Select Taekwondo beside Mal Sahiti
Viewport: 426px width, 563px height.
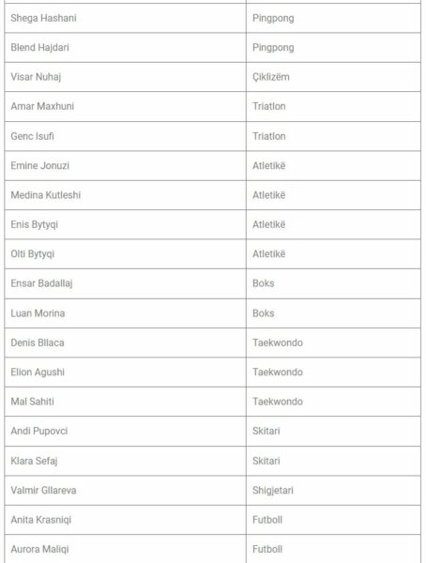pos(333,402)
